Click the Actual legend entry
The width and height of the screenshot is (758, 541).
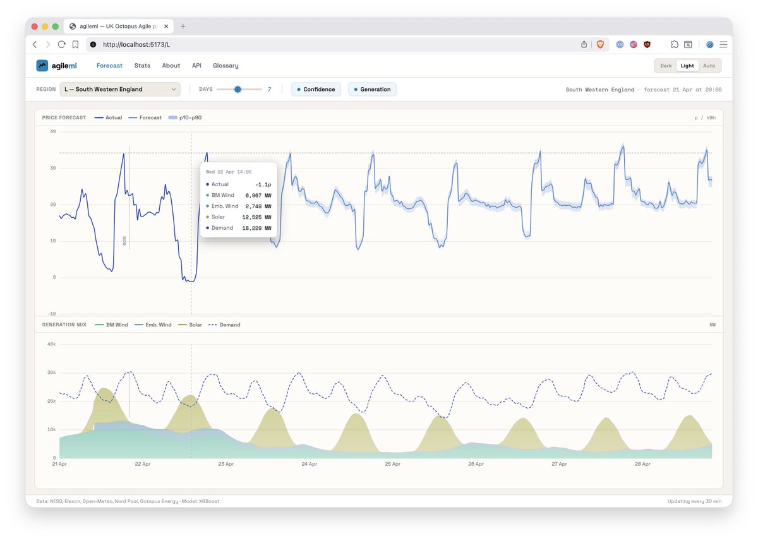(x=108, y=117)
